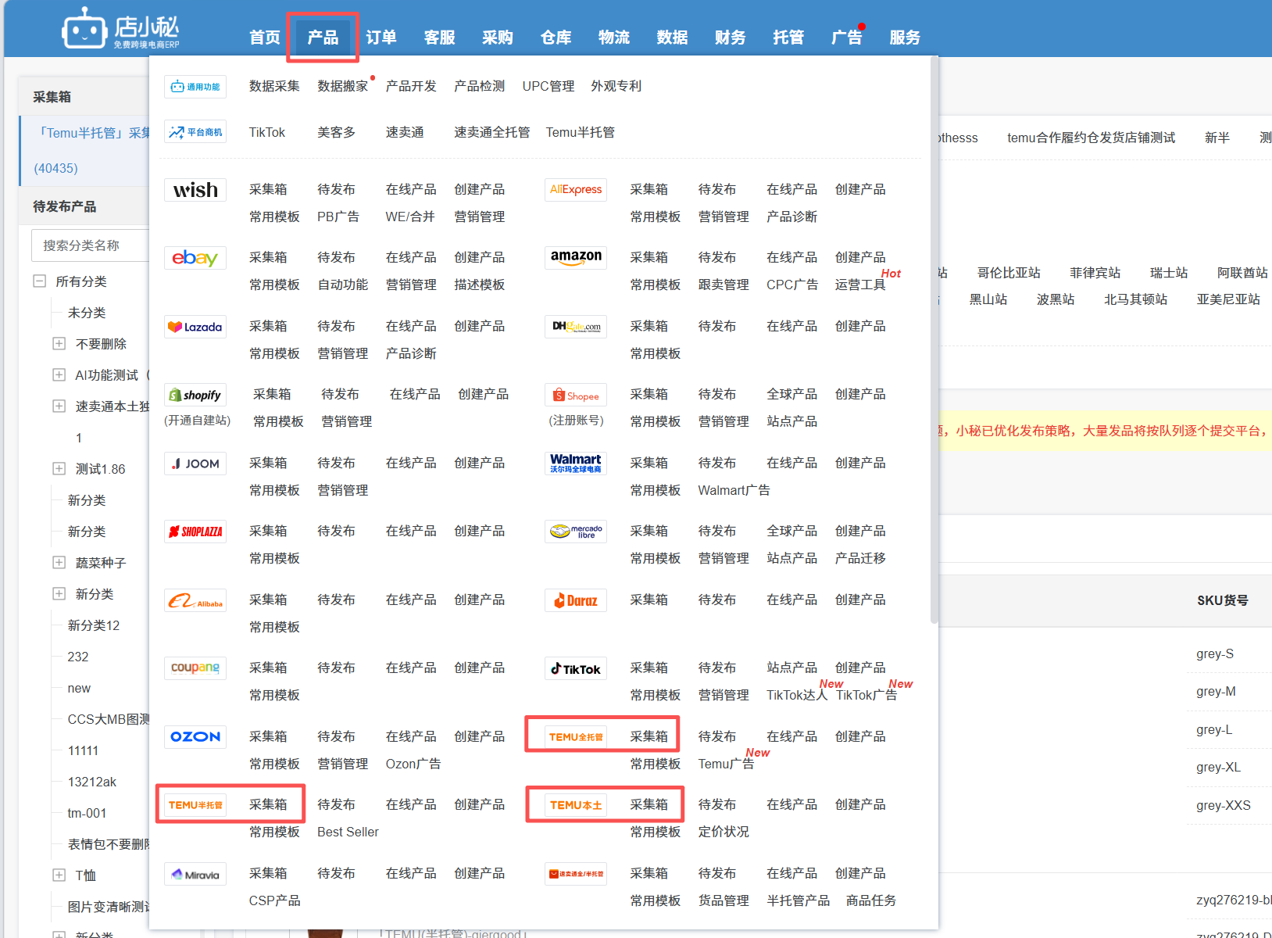Open Best Seller under TEMU半托管
This screenshot has height=938, width=1272.
(x=348, y=832)
